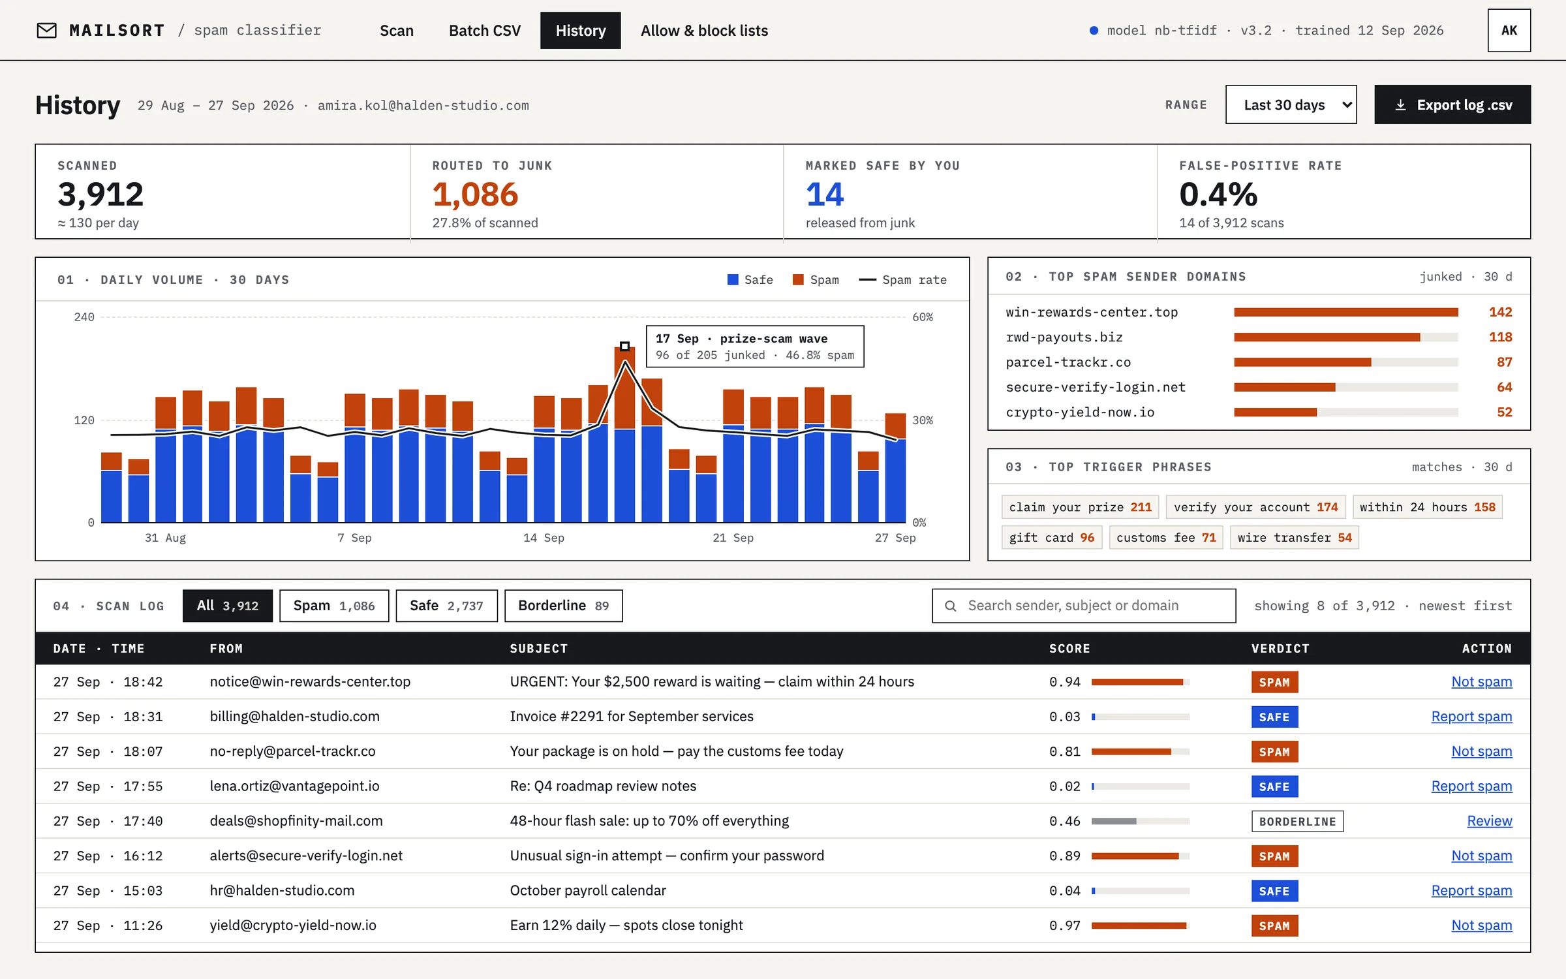1566x979 pixels.
Task: Click the rwd-payouts.biz domain bar
Action: tap(1345, 337)
